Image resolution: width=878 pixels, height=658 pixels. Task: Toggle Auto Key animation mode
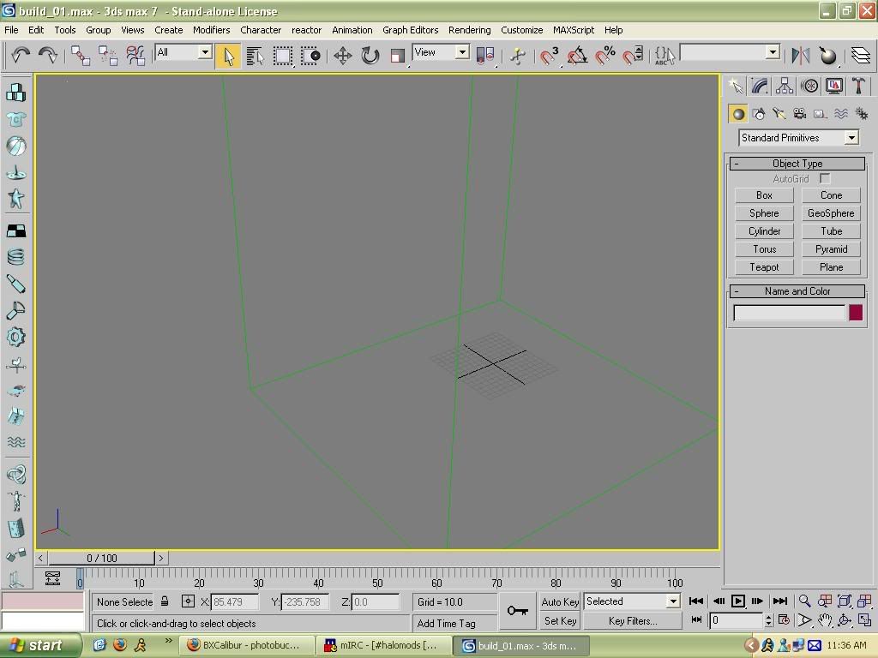560,602
